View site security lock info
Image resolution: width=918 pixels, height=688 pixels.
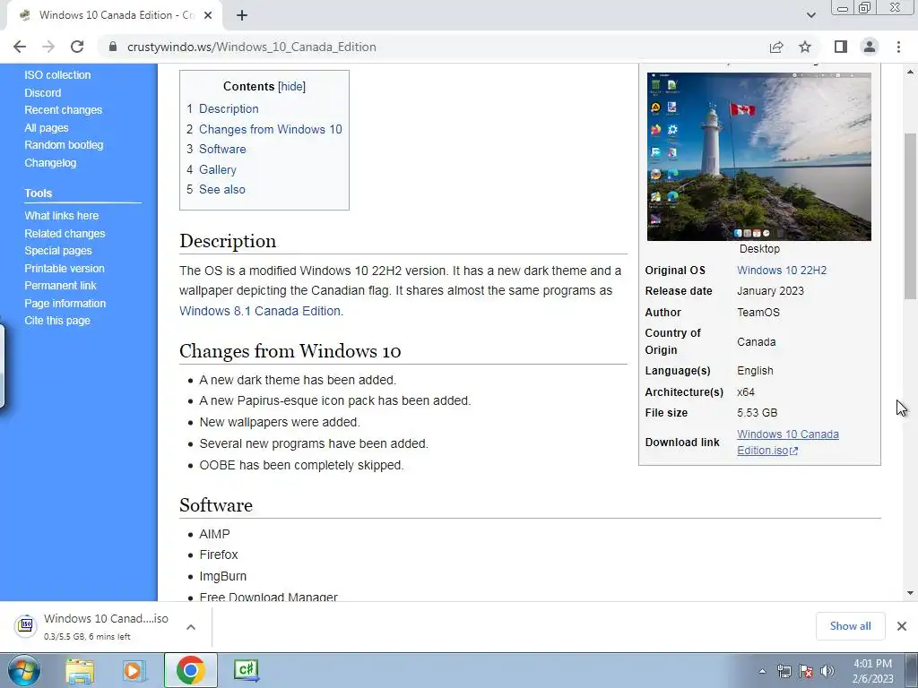pyautogui.click(x=113, y=47)
